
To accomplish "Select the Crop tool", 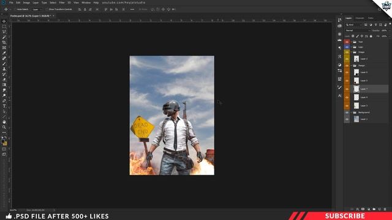I will pos(4,42).
